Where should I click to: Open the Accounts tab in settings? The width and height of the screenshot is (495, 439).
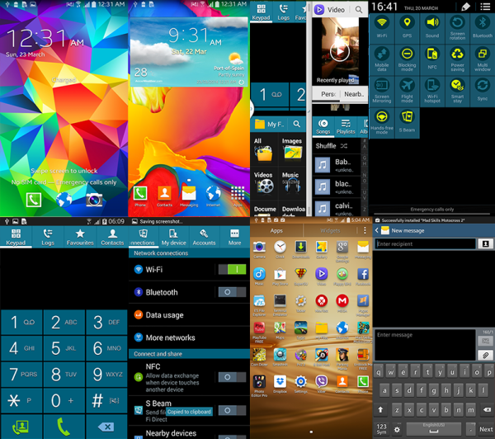click(x=204, y=237)
